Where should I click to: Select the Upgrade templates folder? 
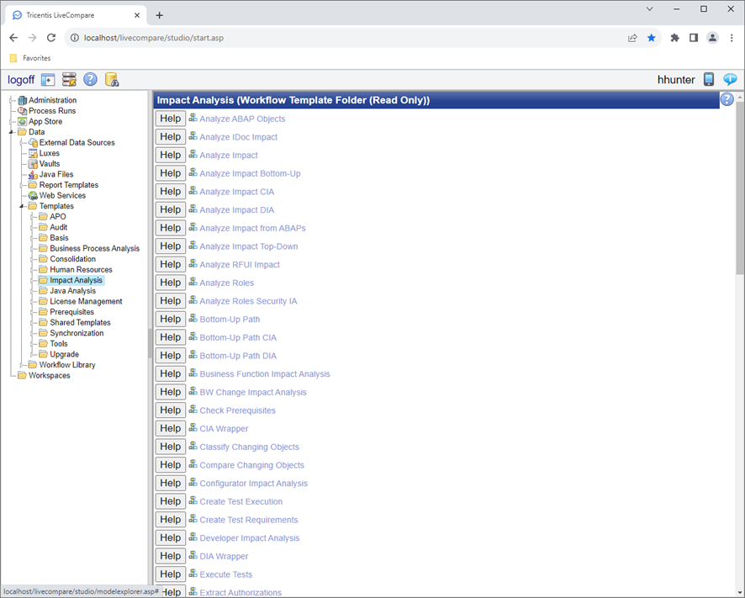point(65,355)
